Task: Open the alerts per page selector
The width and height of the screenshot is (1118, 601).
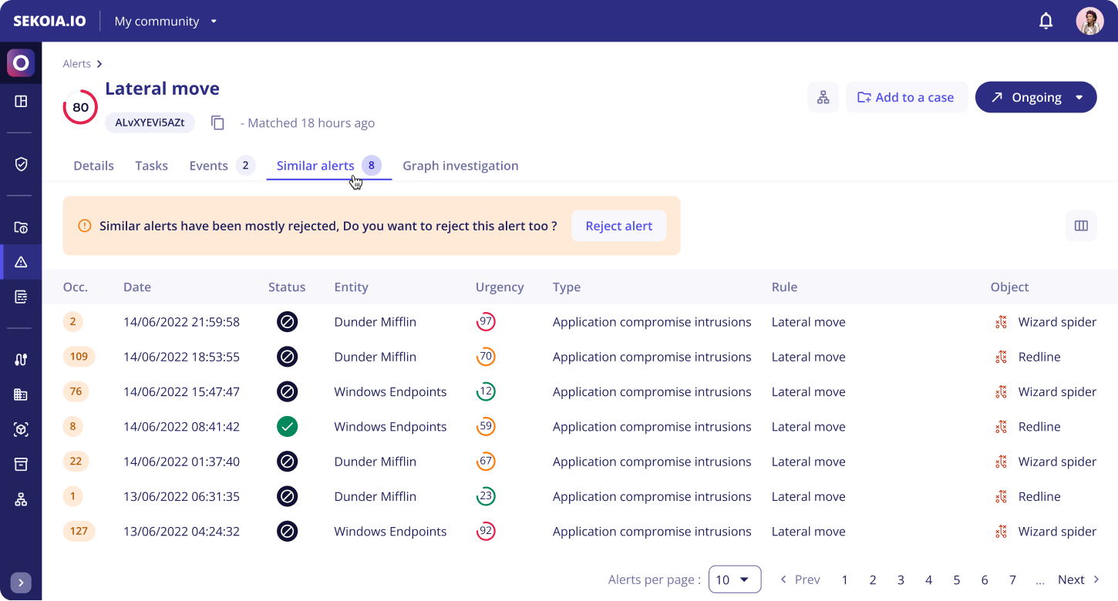Action: point(735,579)
